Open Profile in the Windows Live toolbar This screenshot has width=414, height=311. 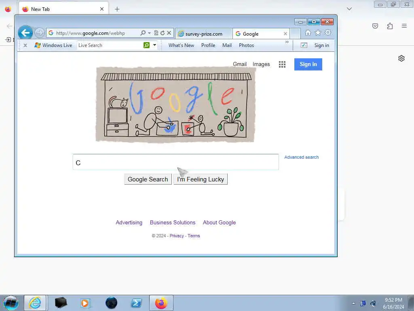tap(208, 45)
